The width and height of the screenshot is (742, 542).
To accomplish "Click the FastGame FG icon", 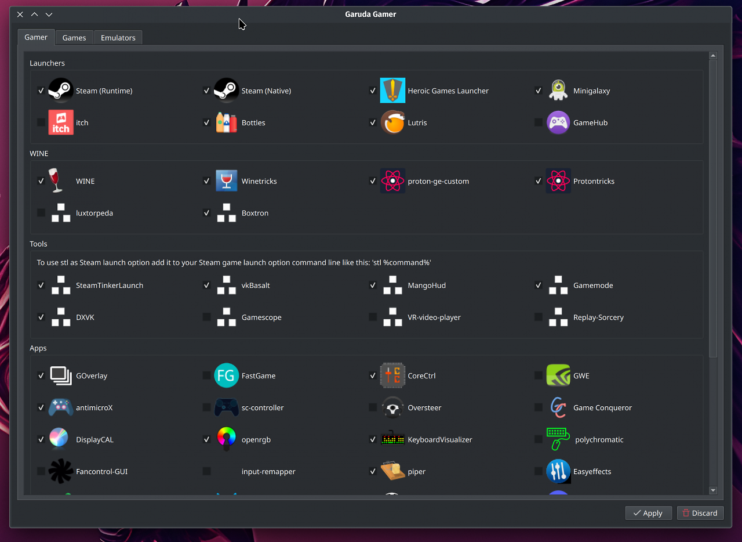I will [227, 375].
